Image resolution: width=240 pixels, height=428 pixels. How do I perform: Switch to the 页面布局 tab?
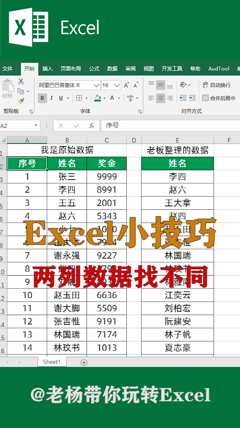point(71,69)
